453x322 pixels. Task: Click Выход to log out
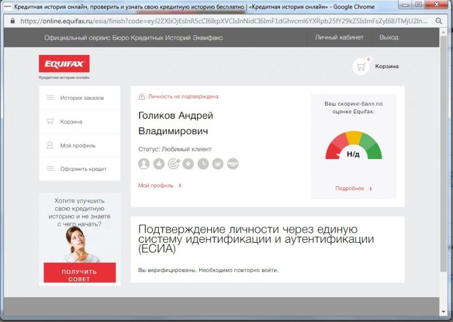[x=389, y=37]
